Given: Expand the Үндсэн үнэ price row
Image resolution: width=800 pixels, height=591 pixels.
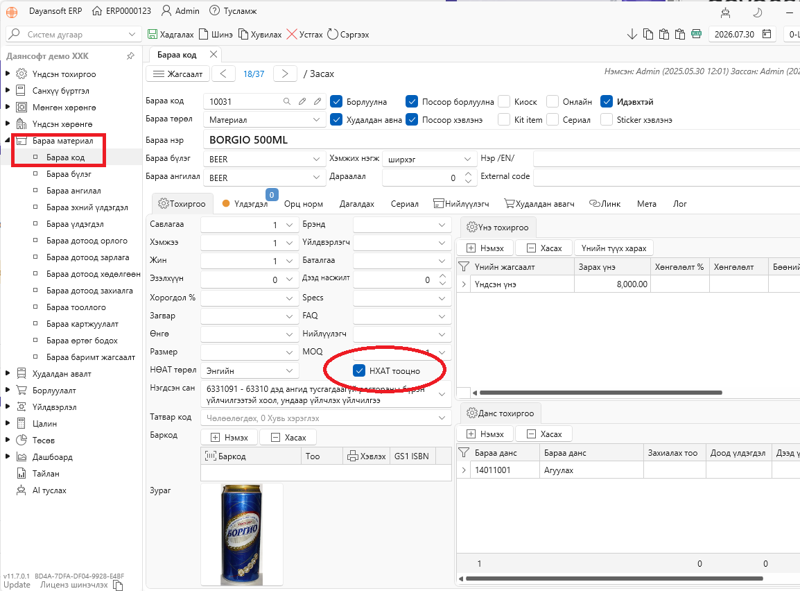Looking at the screenshot, I should 464,284.
